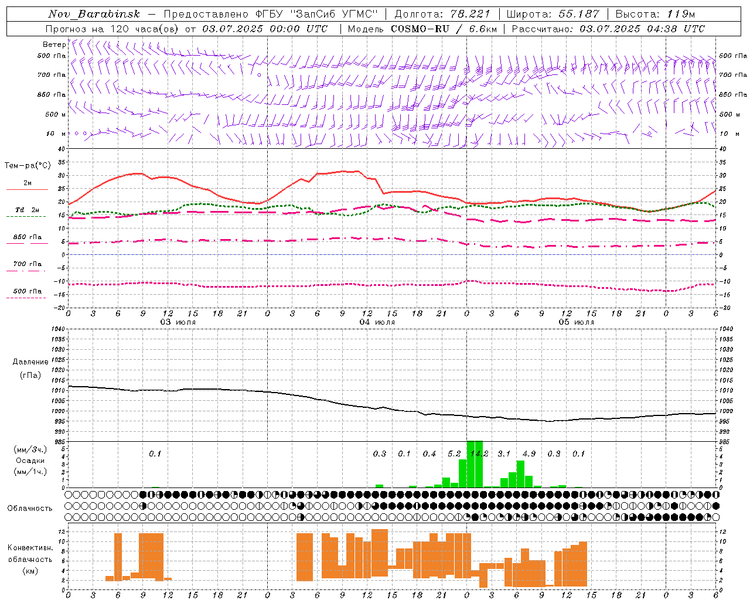This screenshot has width=750, height=600.
Task: Click the (гПа) unit label under Давление
Action: coord(30,375)
